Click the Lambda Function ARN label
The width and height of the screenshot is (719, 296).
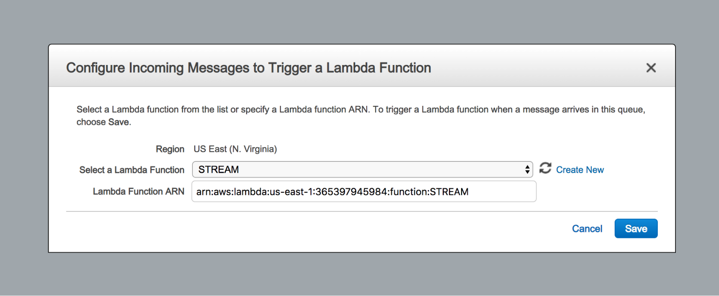tap(138, 192)
